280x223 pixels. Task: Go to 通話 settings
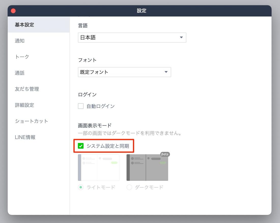point(20,73)
